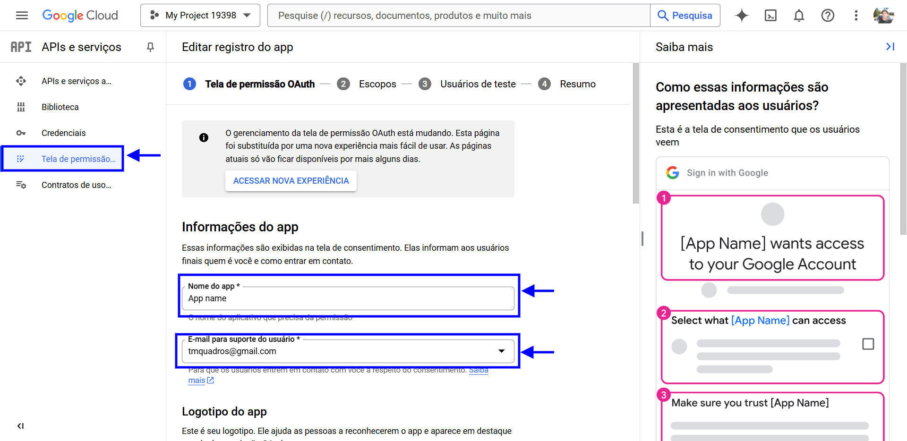Click the Google G logo in preview
This screenshot has width=907, height=441.
(x=673, y=173)
